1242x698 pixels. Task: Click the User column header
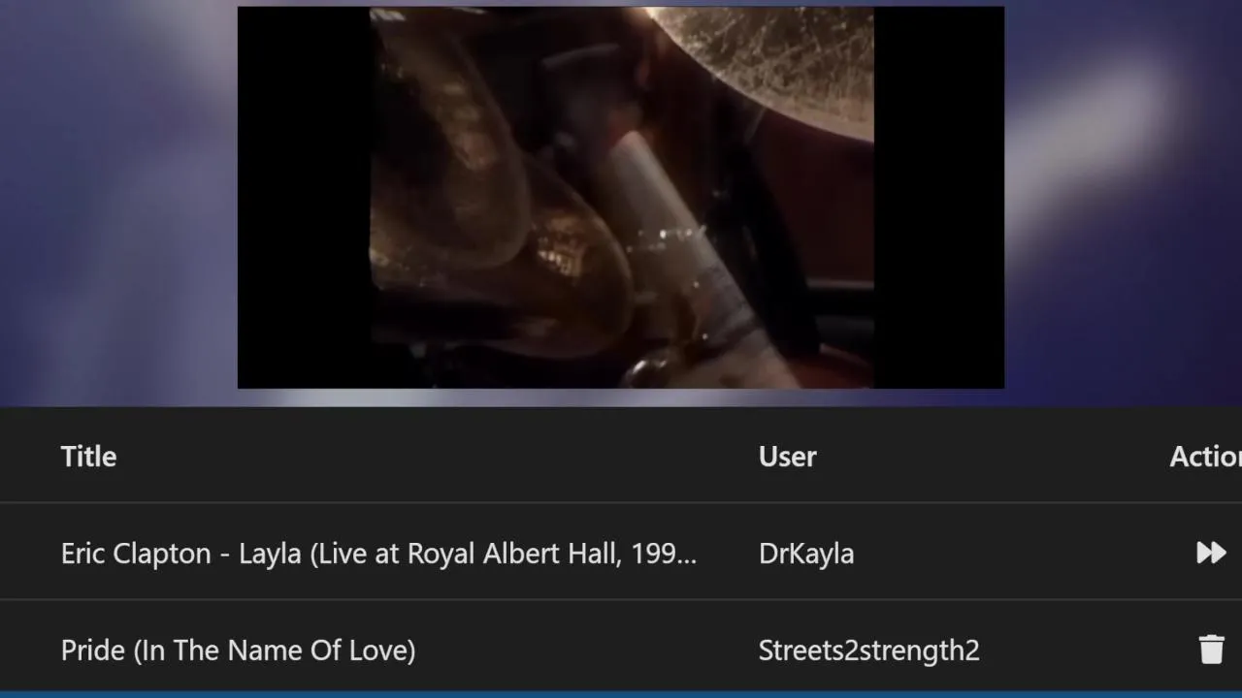787,457
